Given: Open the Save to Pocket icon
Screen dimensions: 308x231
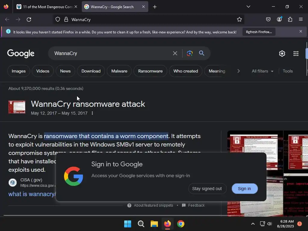Looking at the screenshot, I should (268, 19).
